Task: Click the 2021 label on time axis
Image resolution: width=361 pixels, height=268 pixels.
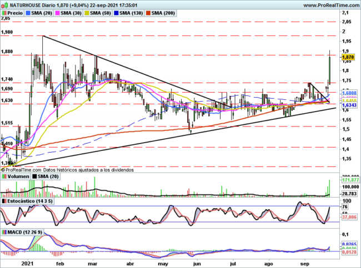Action: [x=27, y=264]
